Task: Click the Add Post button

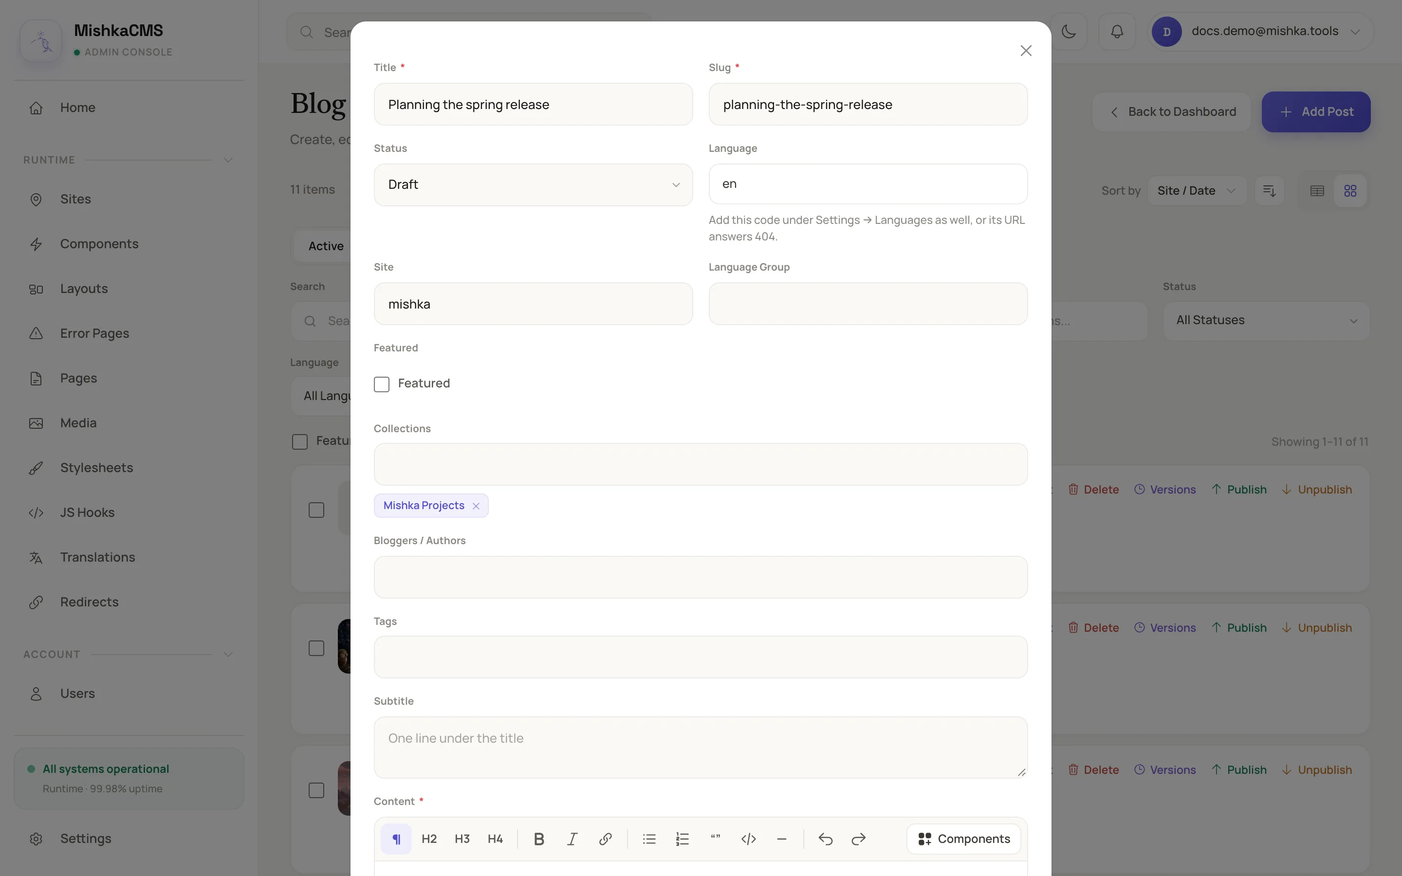Action: tap(1316, 112)
